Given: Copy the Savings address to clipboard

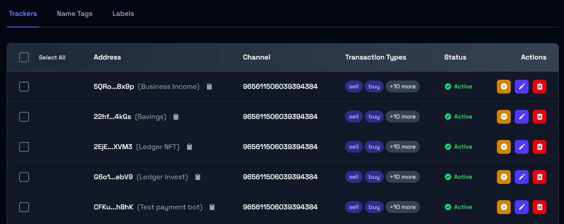Looking at the screenshot, I should [176, 117].
